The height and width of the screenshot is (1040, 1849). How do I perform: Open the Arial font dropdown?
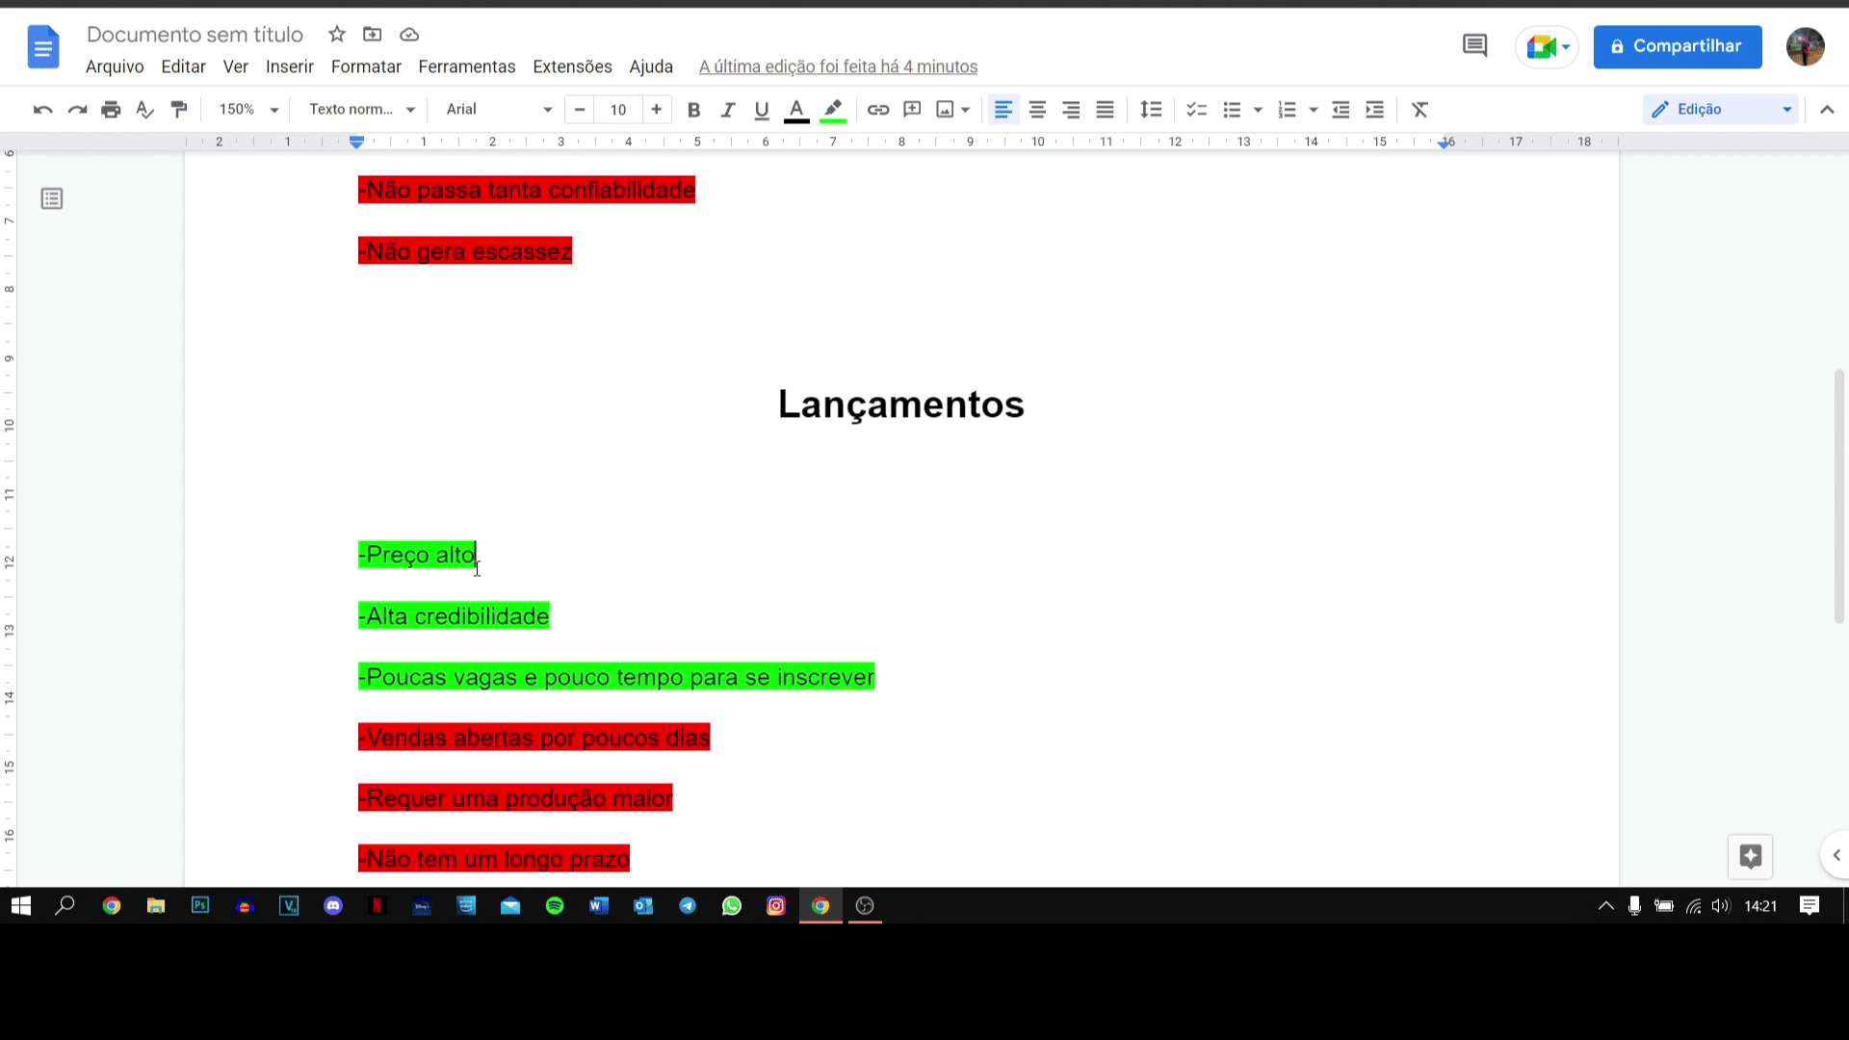coord(498,110)
